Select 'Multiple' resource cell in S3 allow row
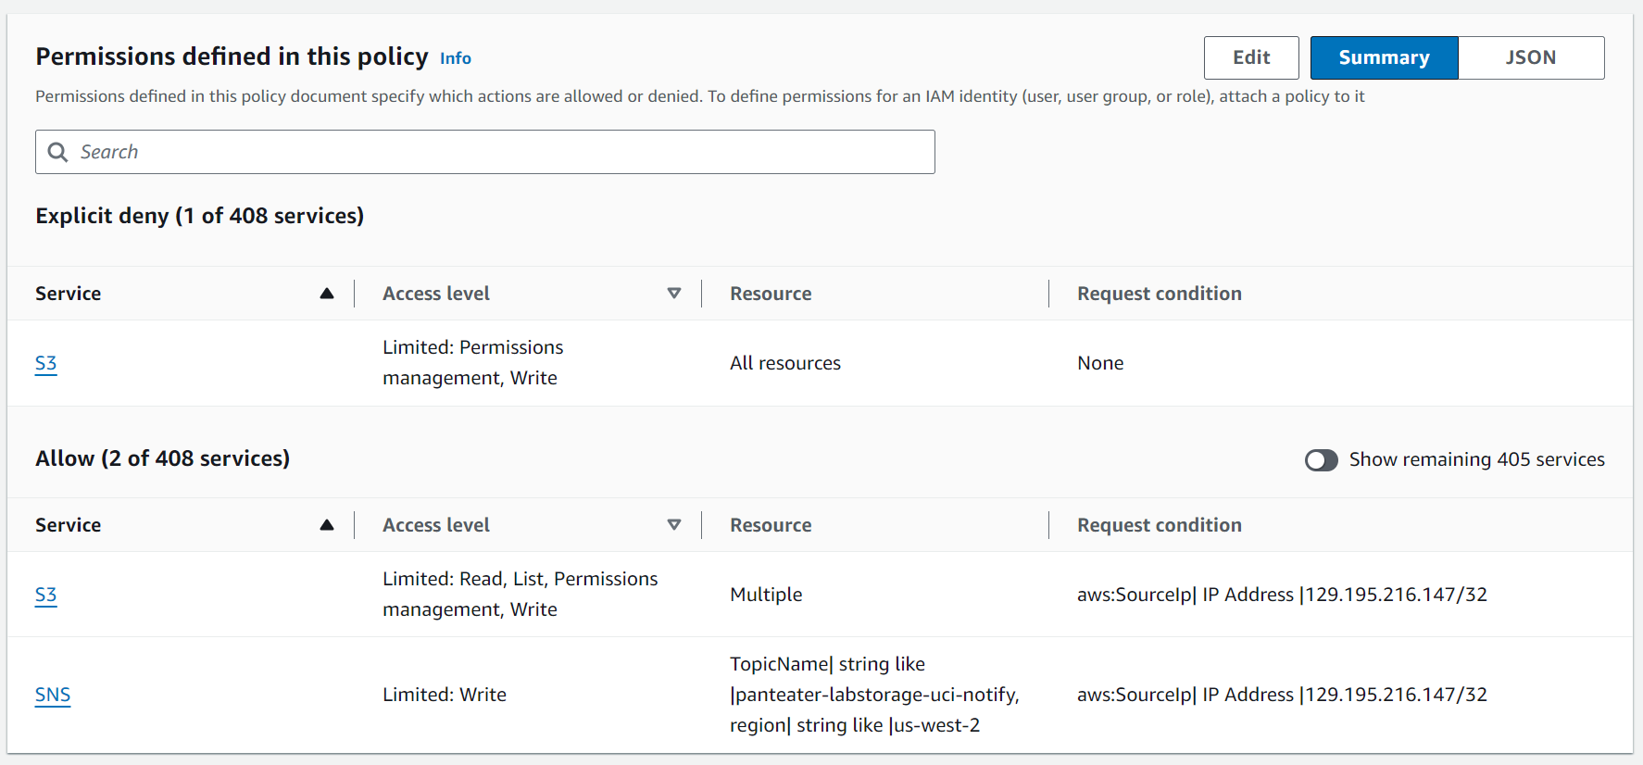This screenshot has height=765, width=1643. point(766,595)
